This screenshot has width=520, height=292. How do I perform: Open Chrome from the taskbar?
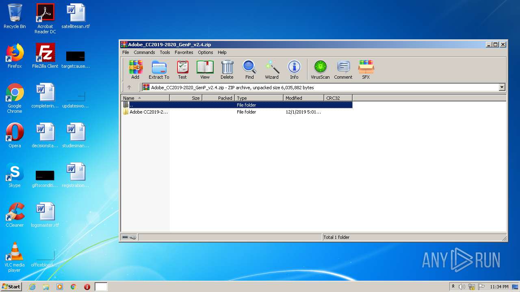[74, 287]
